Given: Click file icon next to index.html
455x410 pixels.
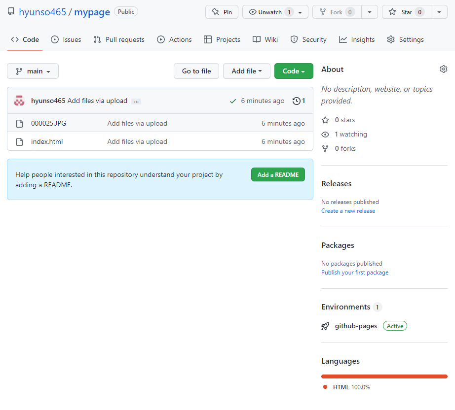Looking at the screenshot, I should tap(19, 142).
